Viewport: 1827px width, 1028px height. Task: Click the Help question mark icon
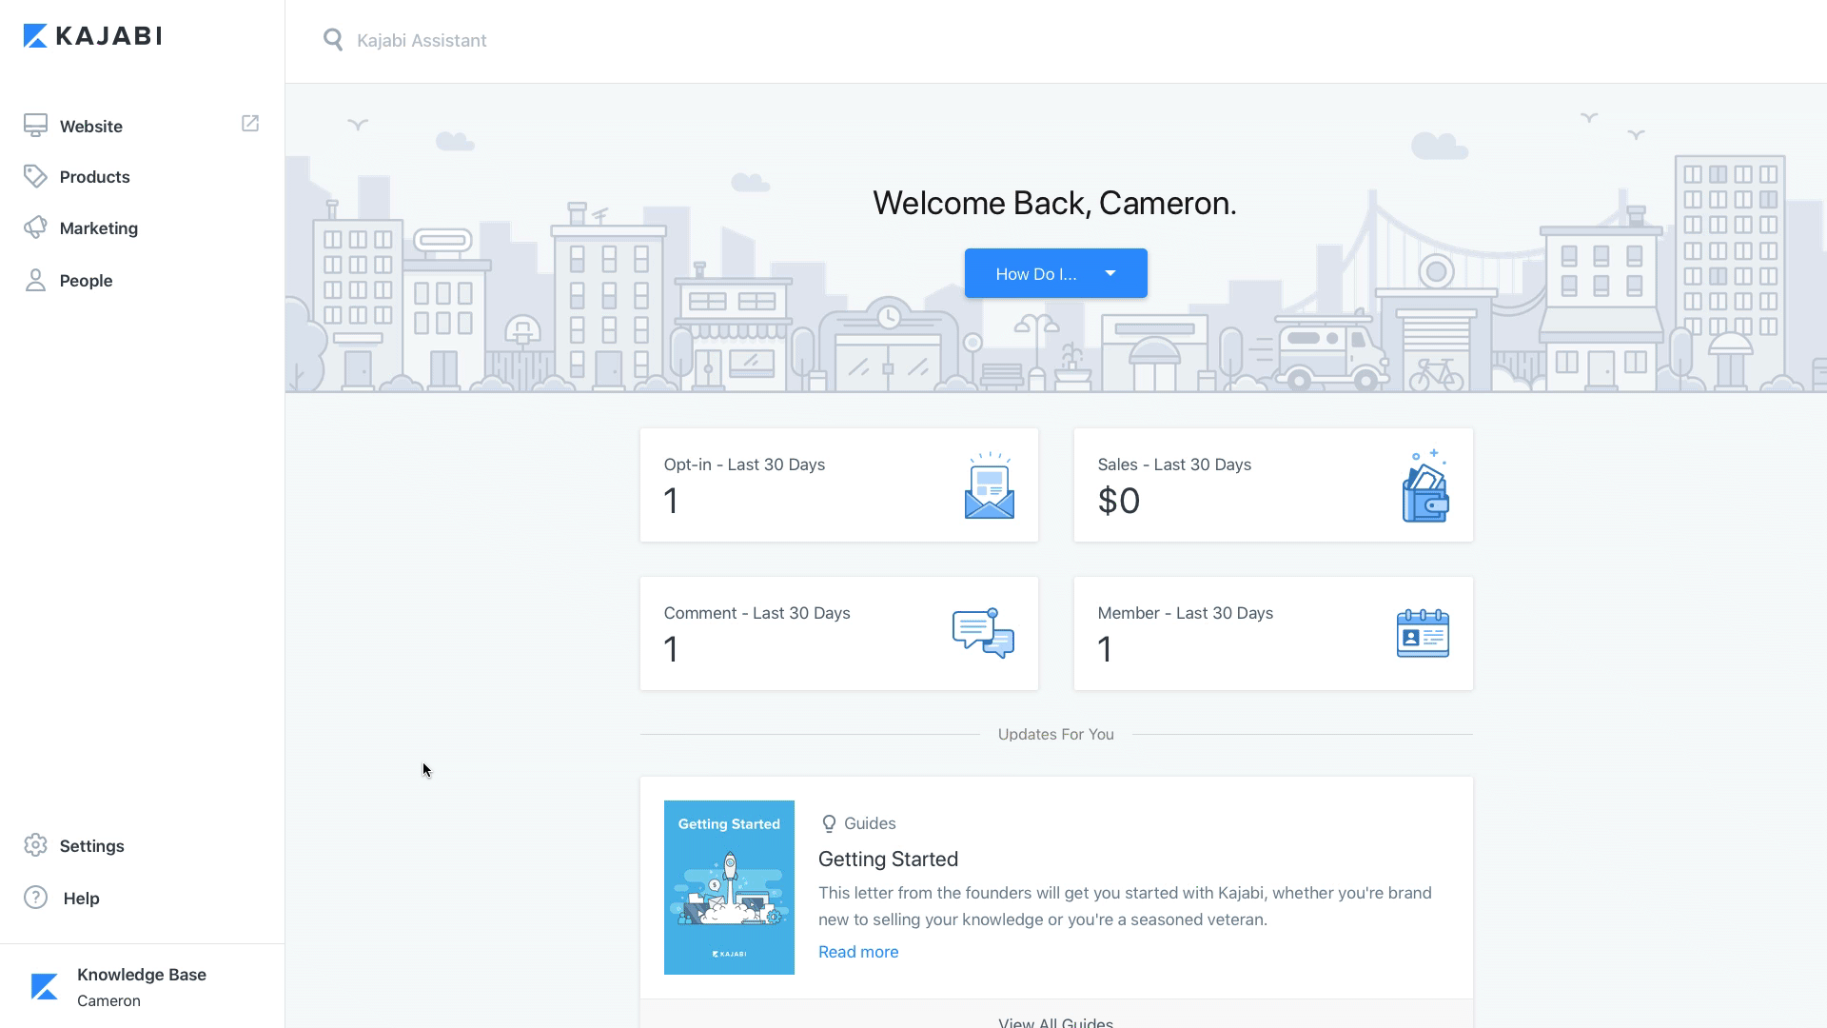35,898
